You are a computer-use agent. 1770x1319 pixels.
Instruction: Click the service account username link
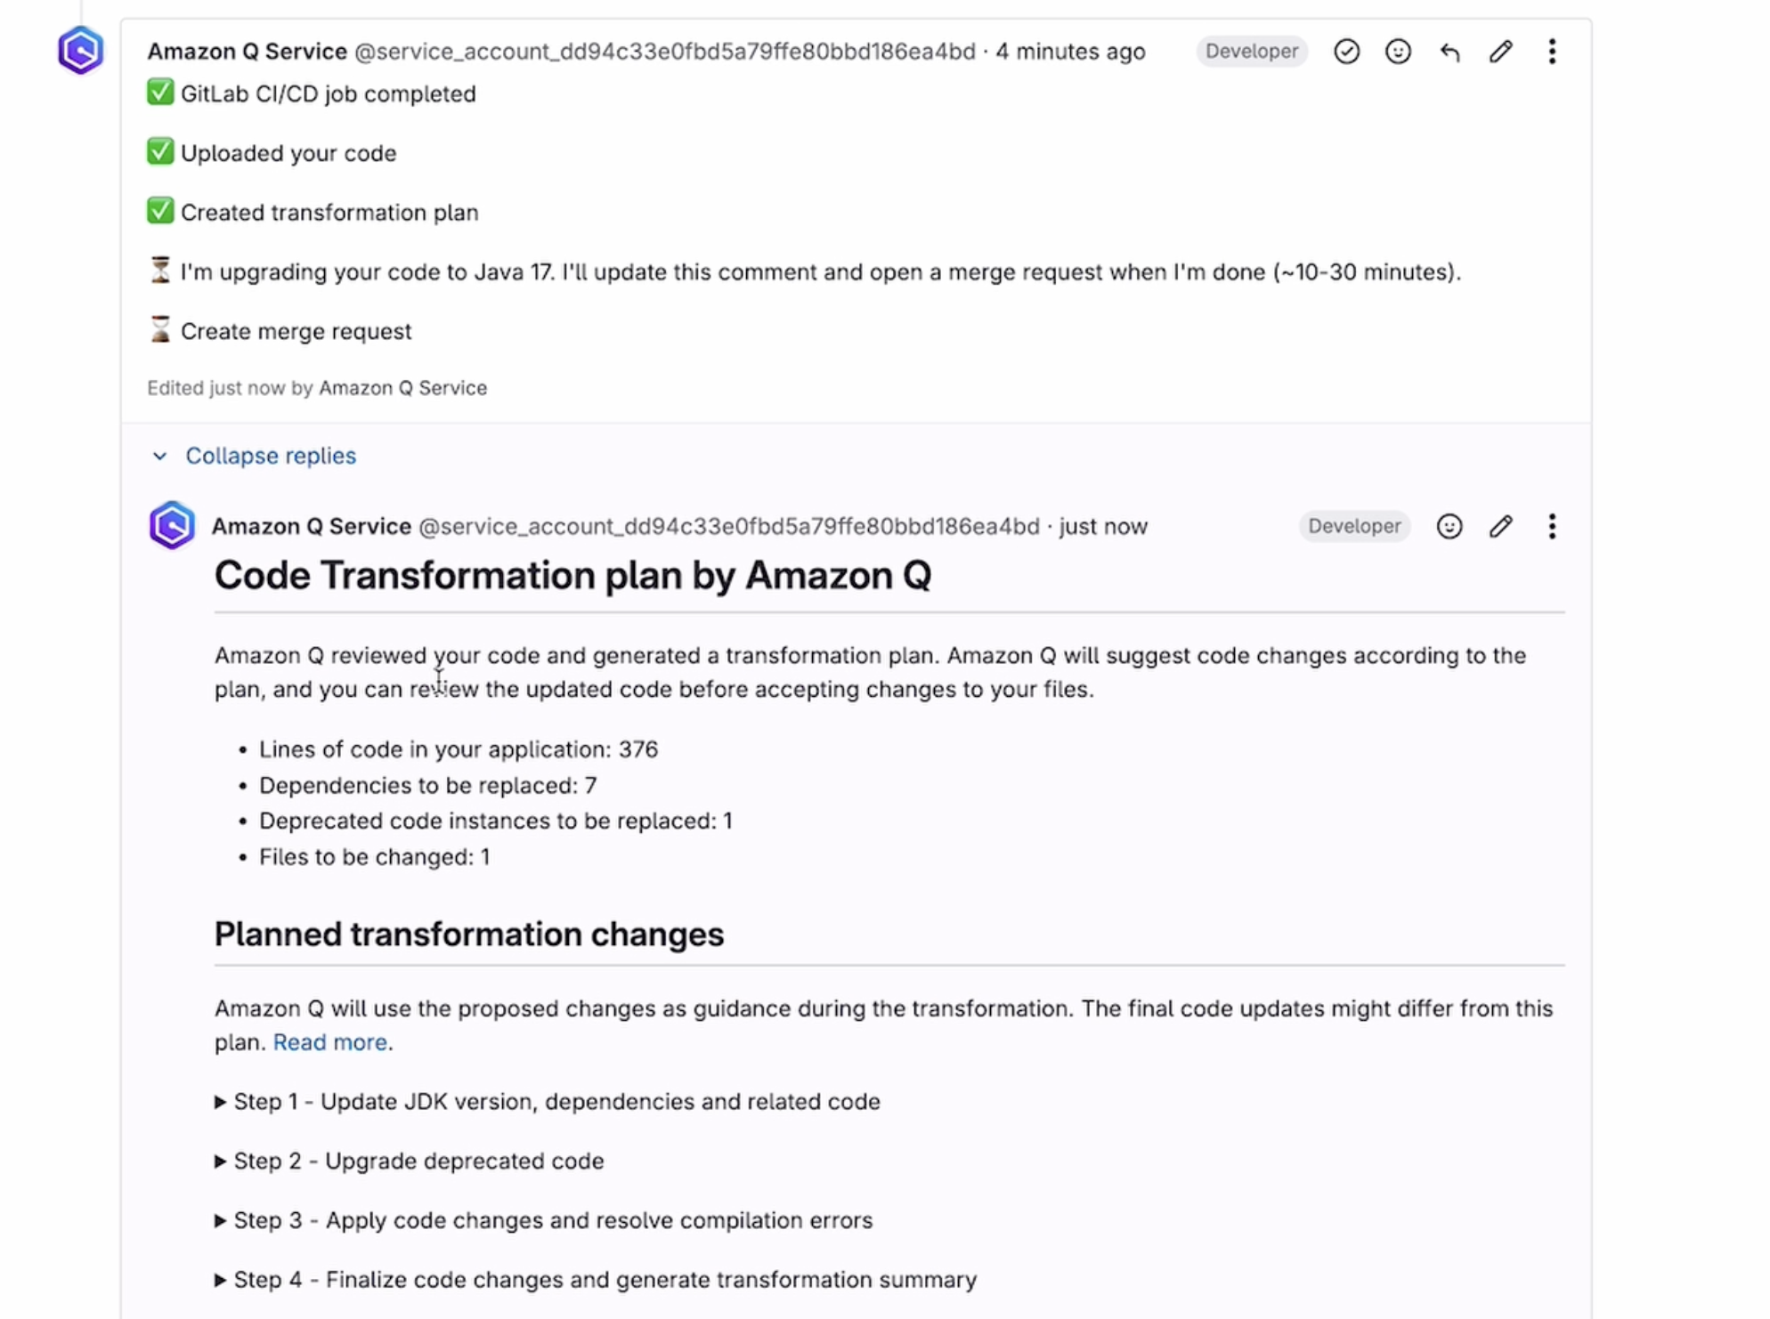tap(664, 52)
